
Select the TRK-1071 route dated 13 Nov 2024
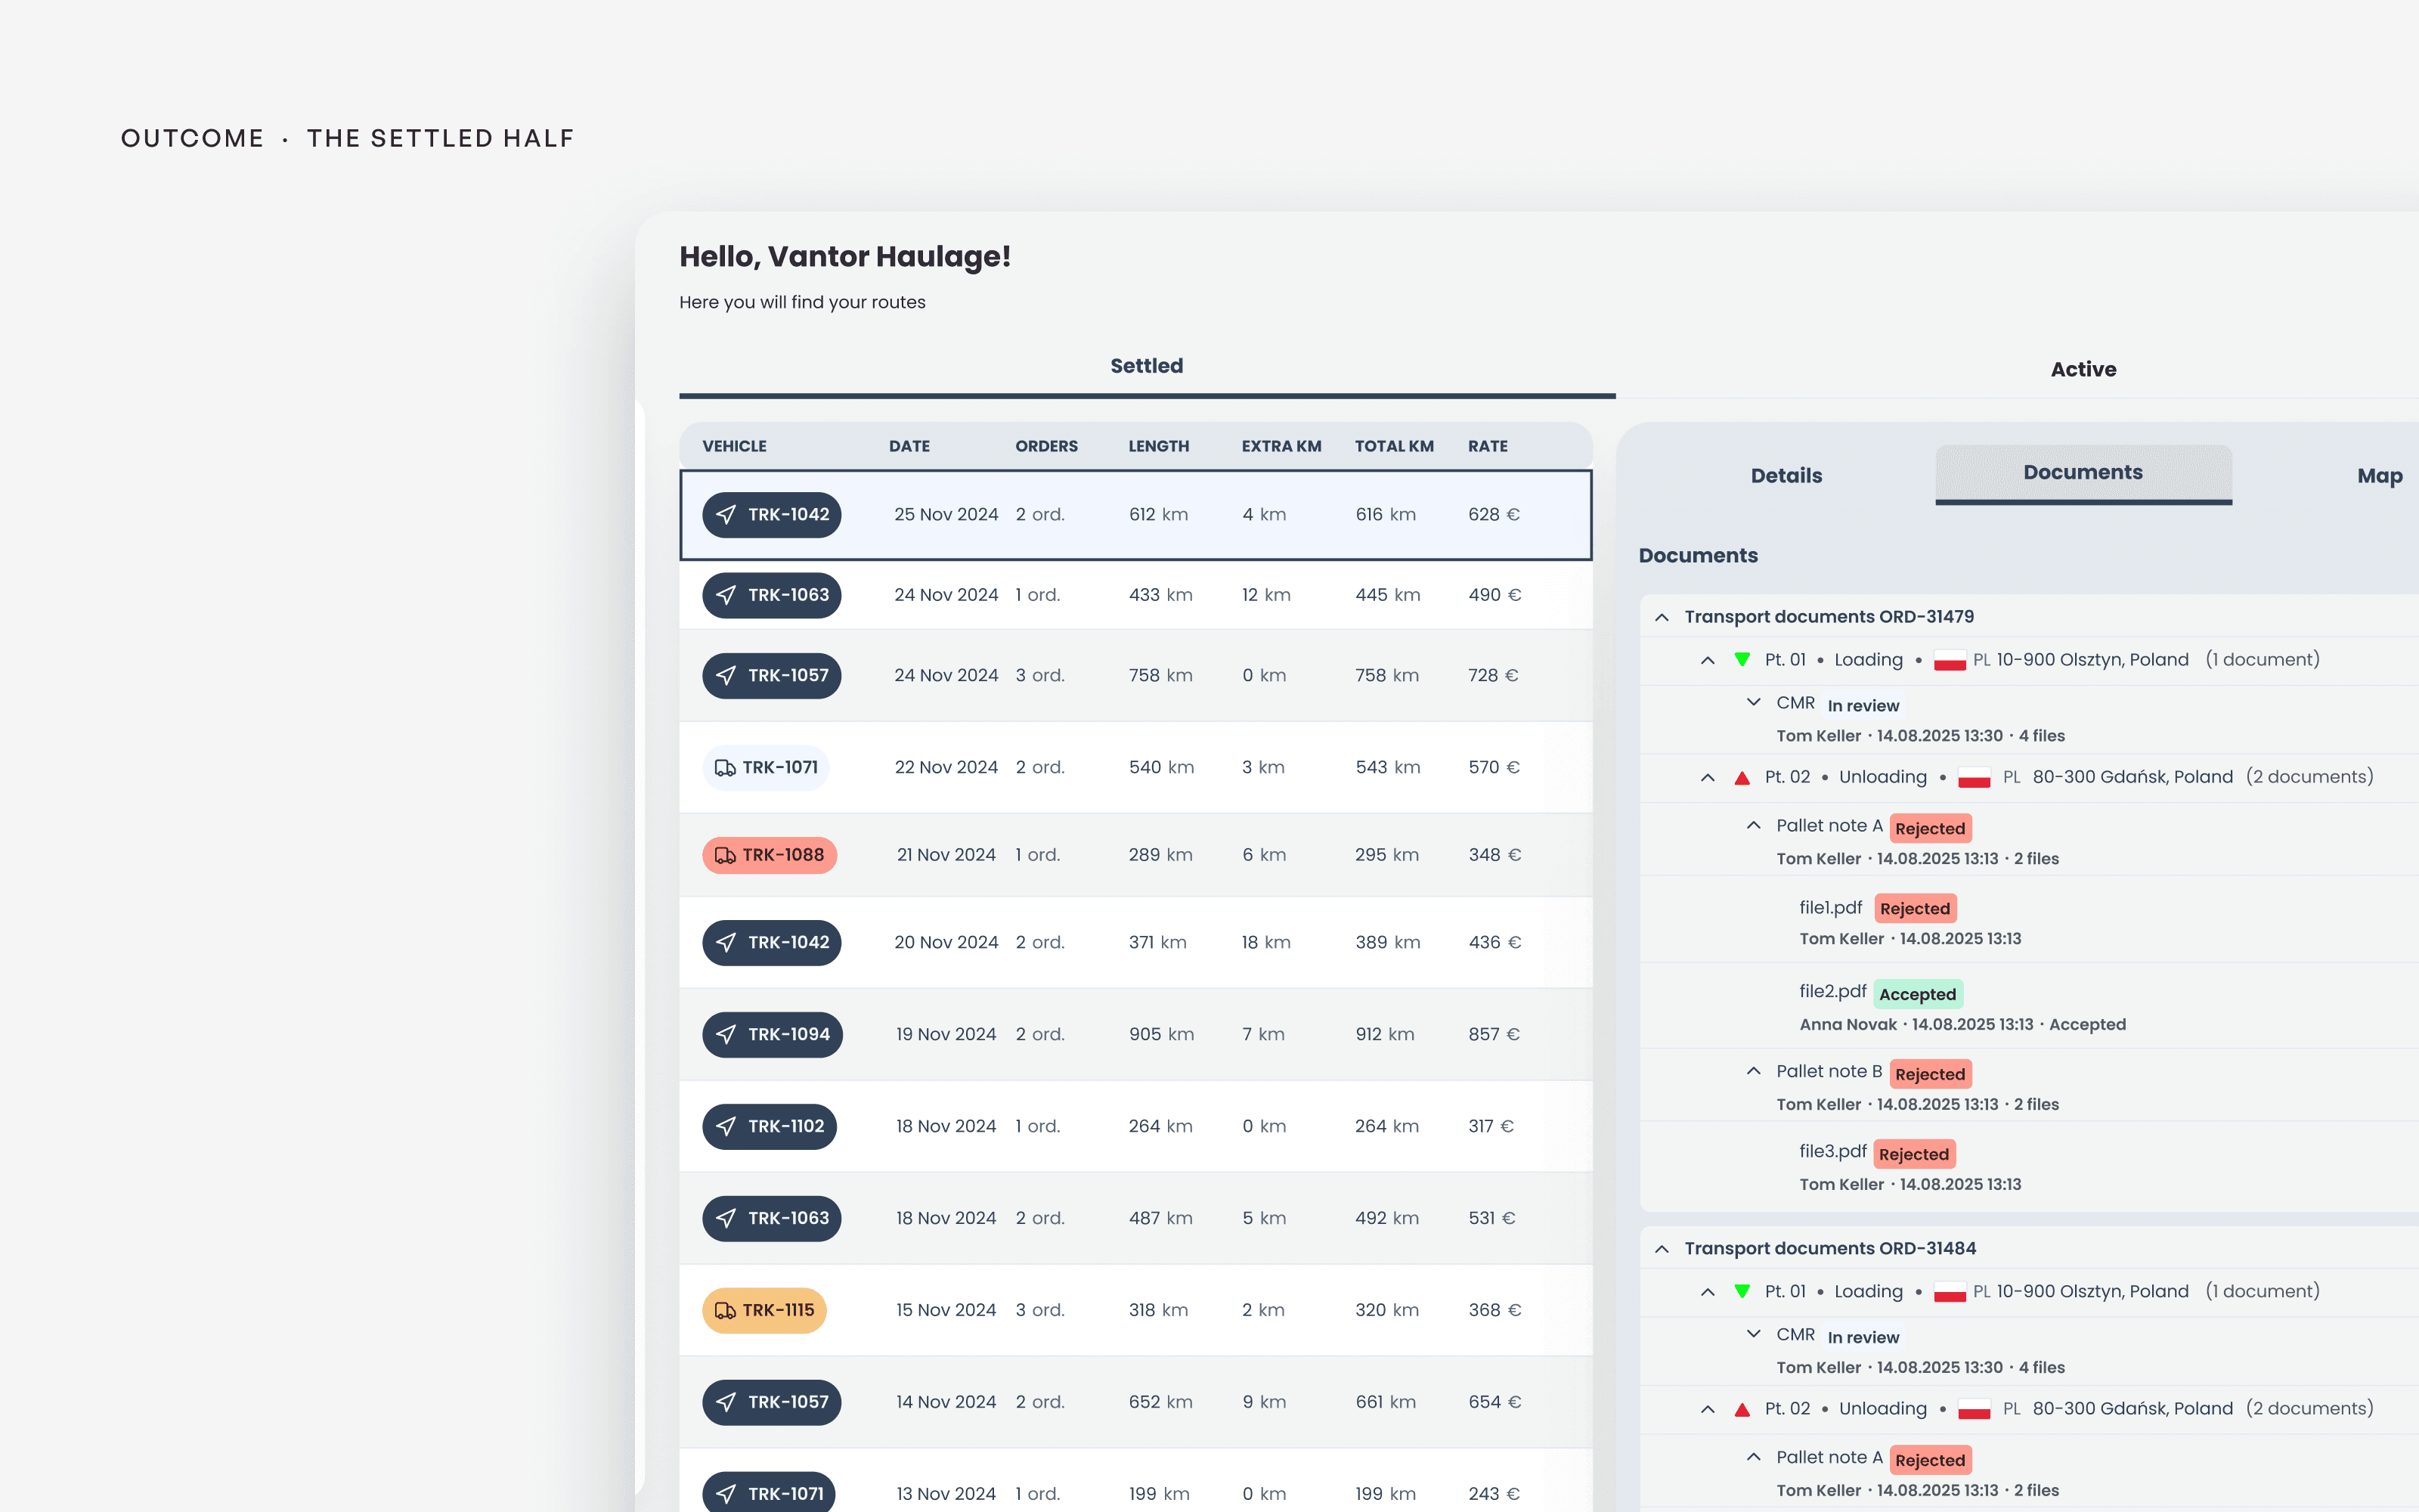click(1135, 1482)
